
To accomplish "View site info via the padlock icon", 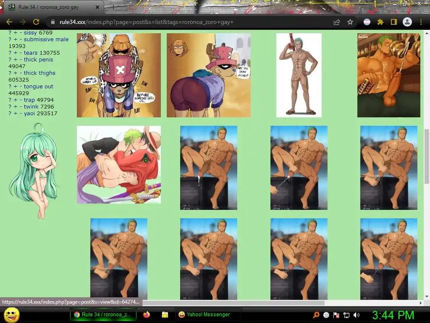I will 53,22.
